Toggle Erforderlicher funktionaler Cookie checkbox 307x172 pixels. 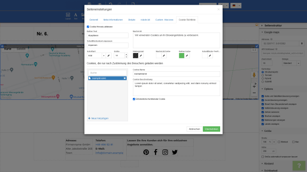click(x=134, y=99)
